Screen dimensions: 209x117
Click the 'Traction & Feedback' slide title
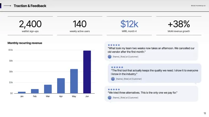coord(30,6)
